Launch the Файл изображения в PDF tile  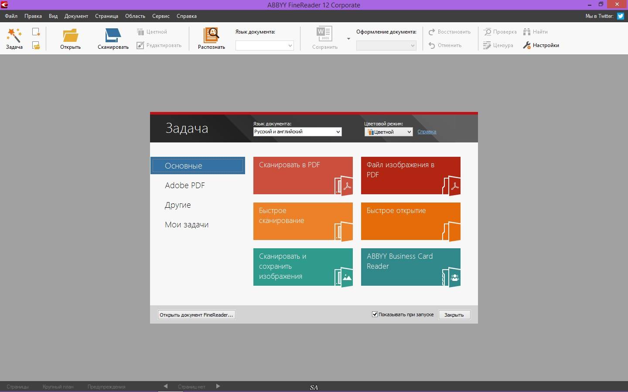pos(411,176)
